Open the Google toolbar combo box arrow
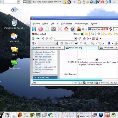This screenshot has width=118, height=118. point(56,43)
